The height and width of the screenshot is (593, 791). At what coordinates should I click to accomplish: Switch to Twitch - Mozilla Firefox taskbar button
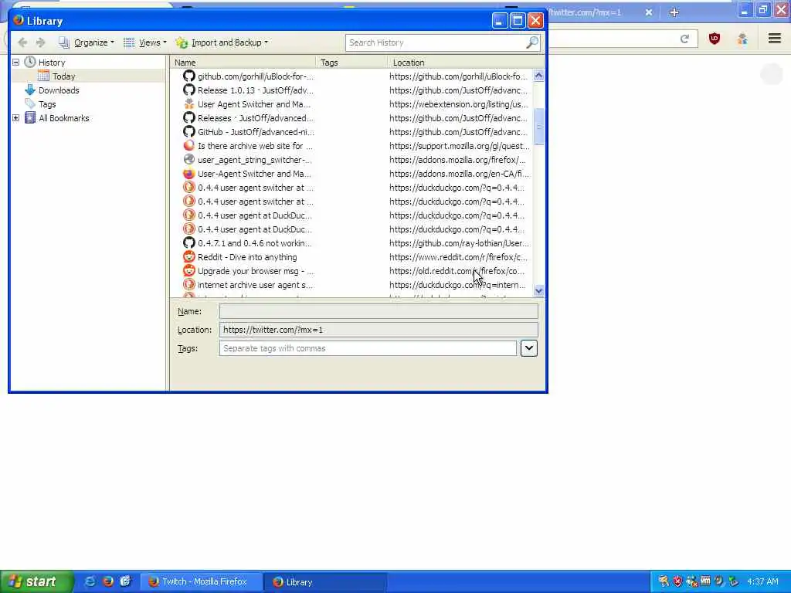click(201, 582)
